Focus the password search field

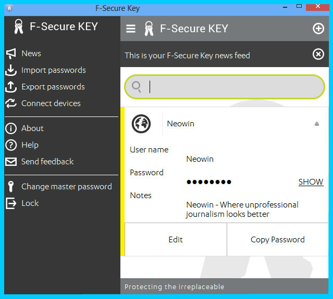click(x=225, y=87)
